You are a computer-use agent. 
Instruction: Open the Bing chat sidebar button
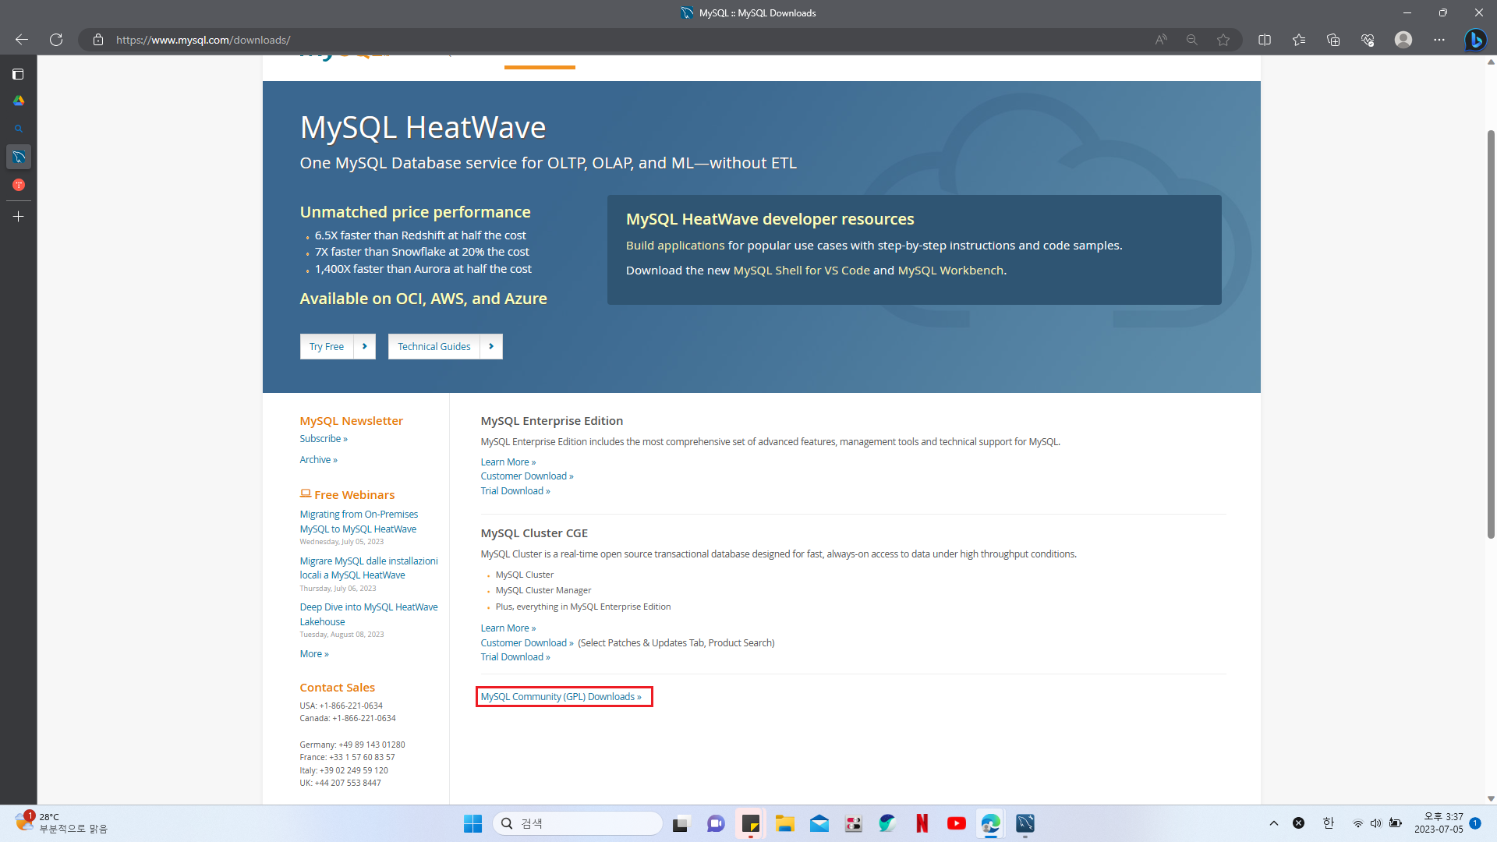1475,40
